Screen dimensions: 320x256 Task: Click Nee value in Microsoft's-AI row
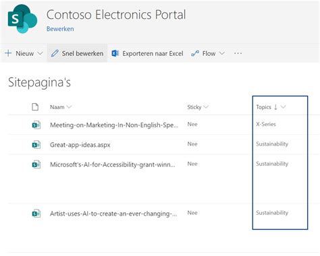[x=192, y=164]
